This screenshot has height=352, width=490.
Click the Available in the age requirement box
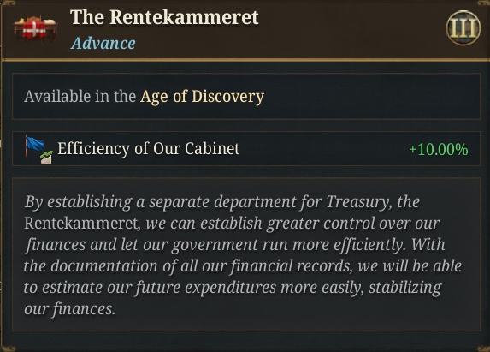[x=246, y=97]
